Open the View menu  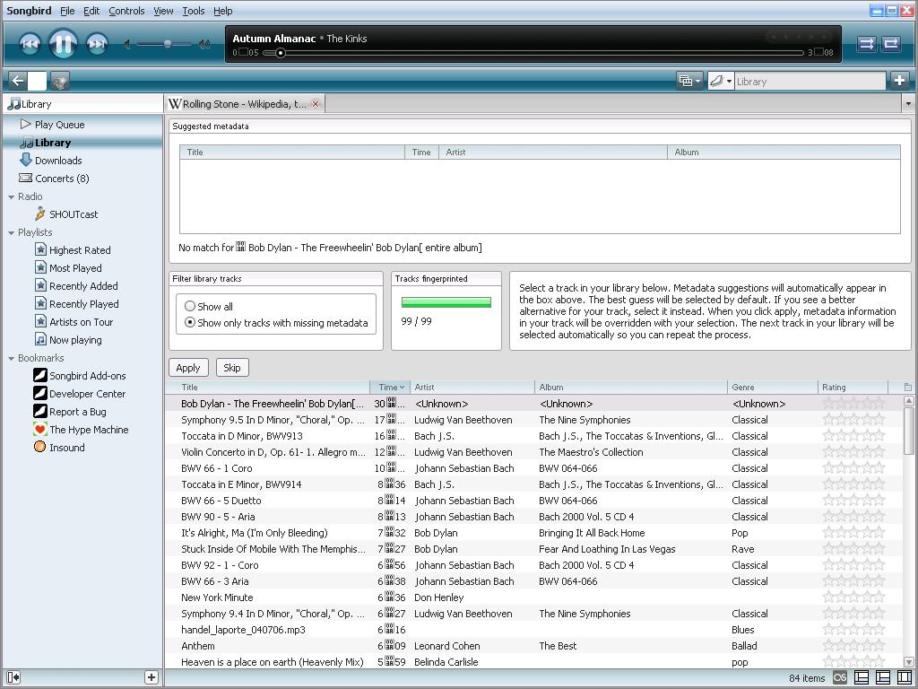coord(163,11)
